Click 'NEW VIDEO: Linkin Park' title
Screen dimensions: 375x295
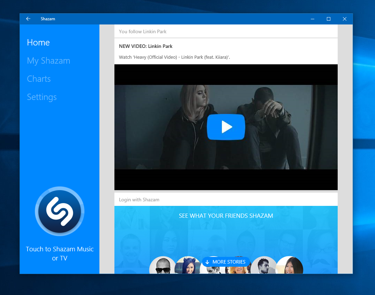click(146, 46)
